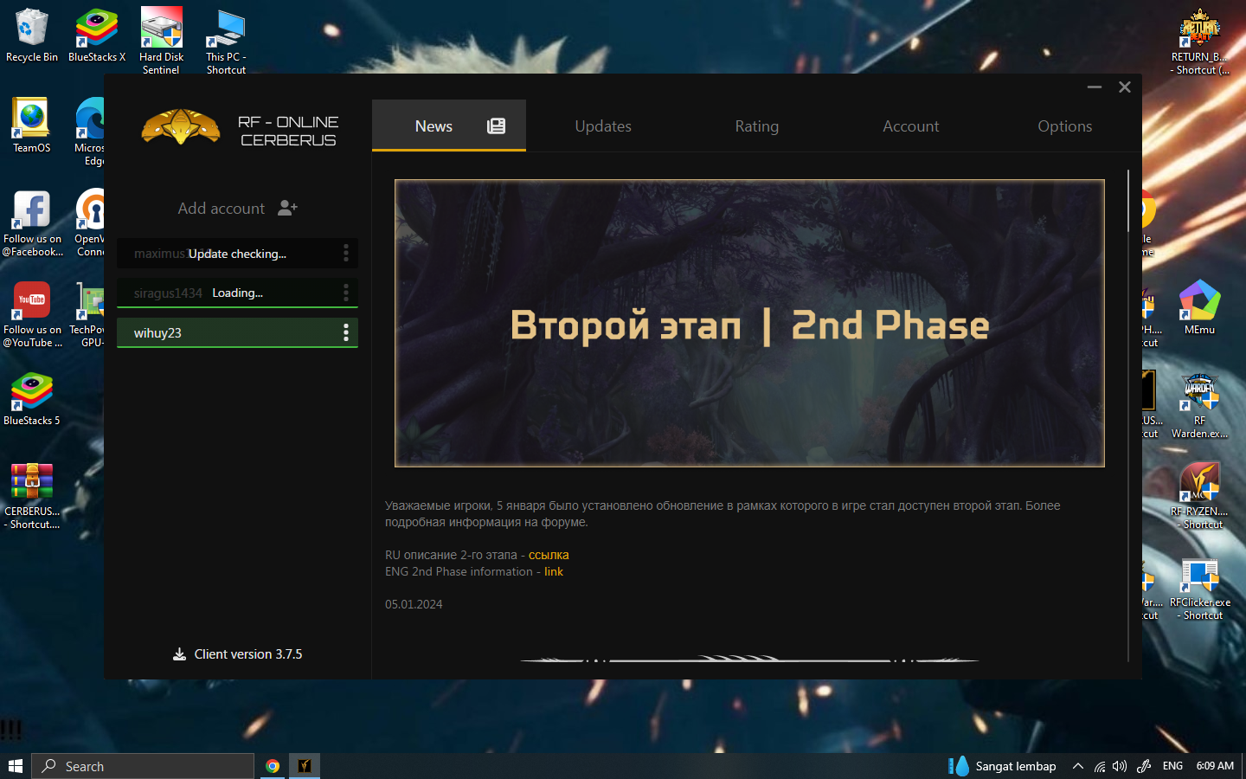Select the wihuy23 account row
This screenshot has height=779, width=1246.
pos(237,332)
